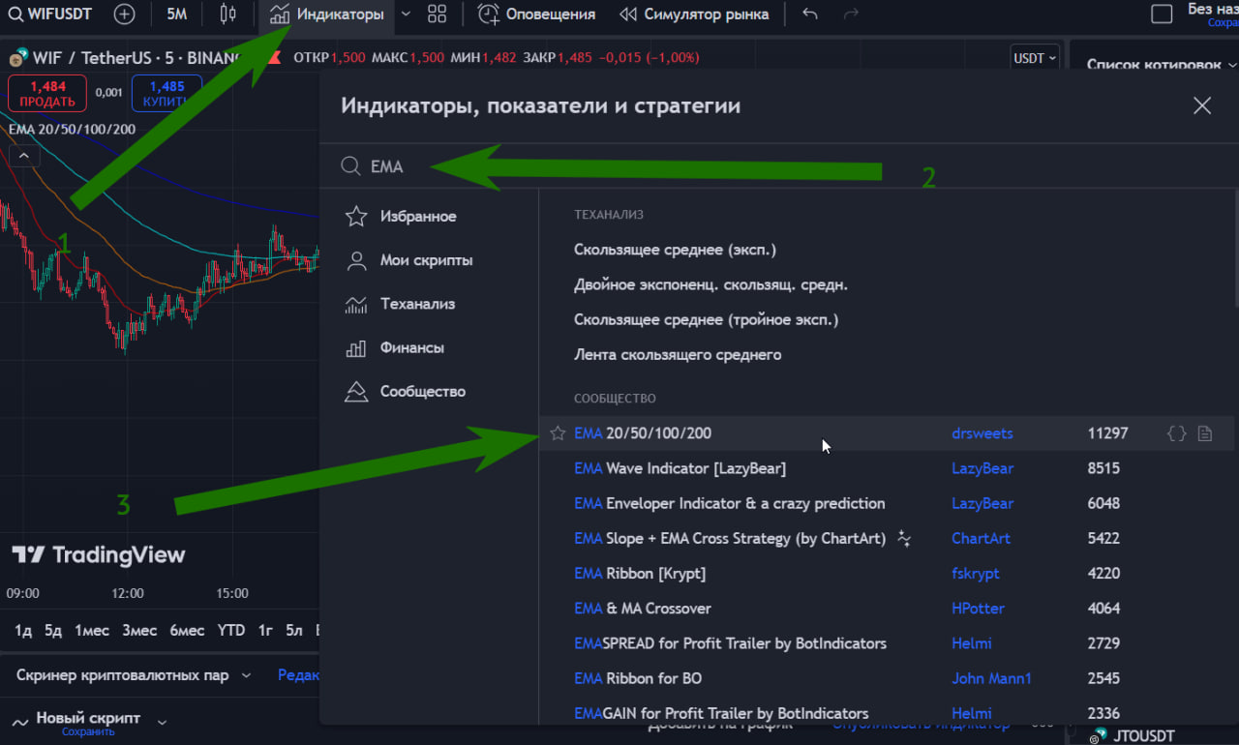The image size is (1239, 745).
Task: Open the Индикаторы toolbar button
Action: [x=327, y=15]
